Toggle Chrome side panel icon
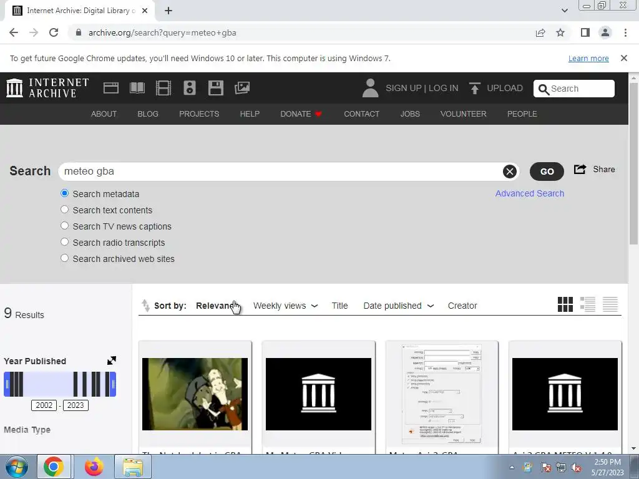 coord(585,32)
